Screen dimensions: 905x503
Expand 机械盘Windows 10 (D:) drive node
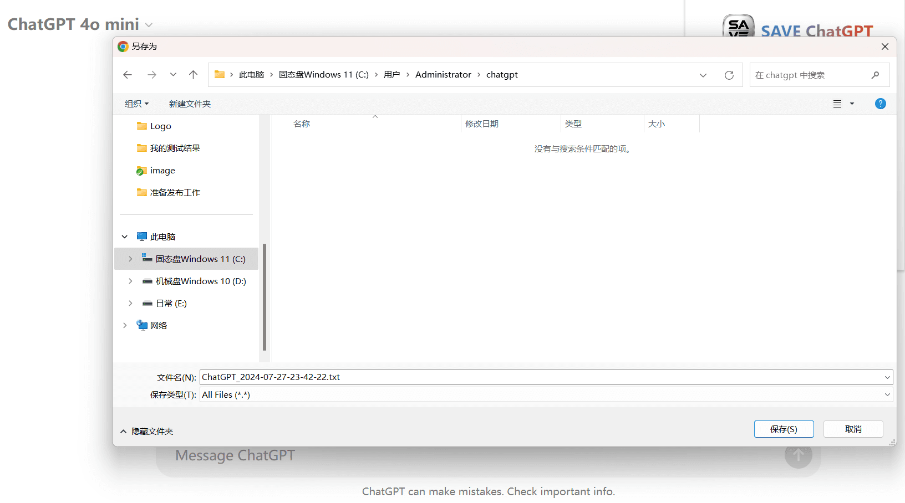point(130,281)
